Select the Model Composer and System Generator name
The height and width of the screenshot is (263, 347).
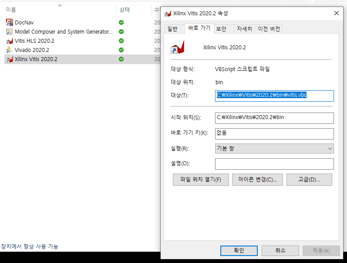[x=64, y=32]
